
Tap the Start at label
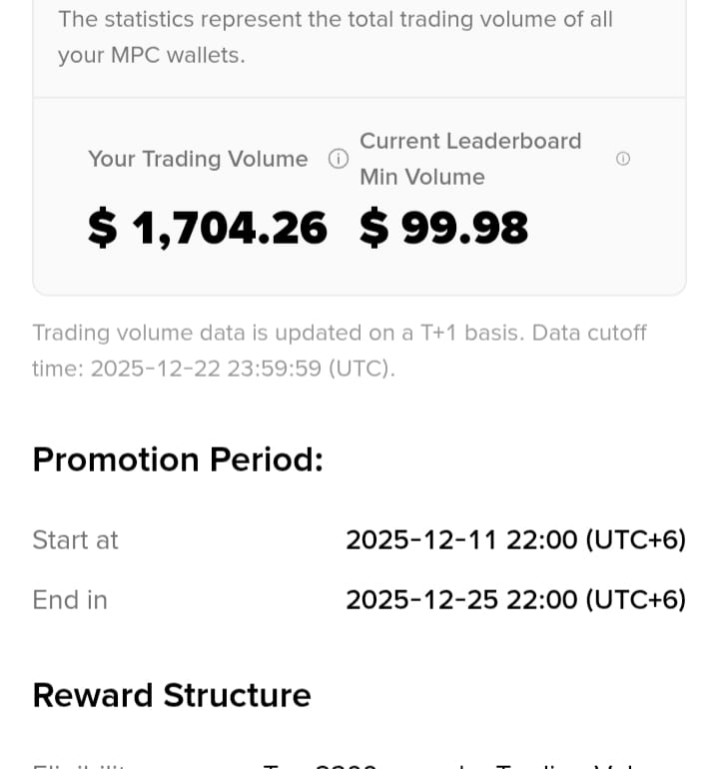click(x=76, y=540)
